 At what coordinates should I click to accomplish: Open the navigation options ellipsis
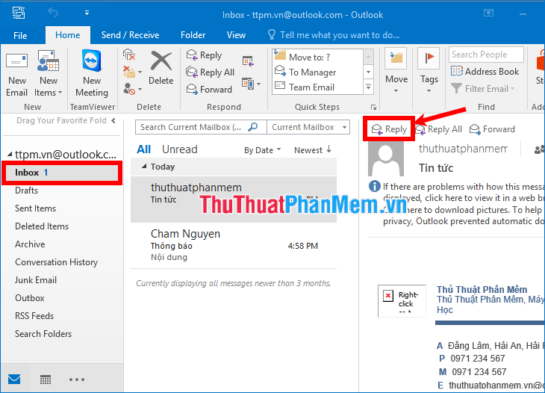coord(76,380)
